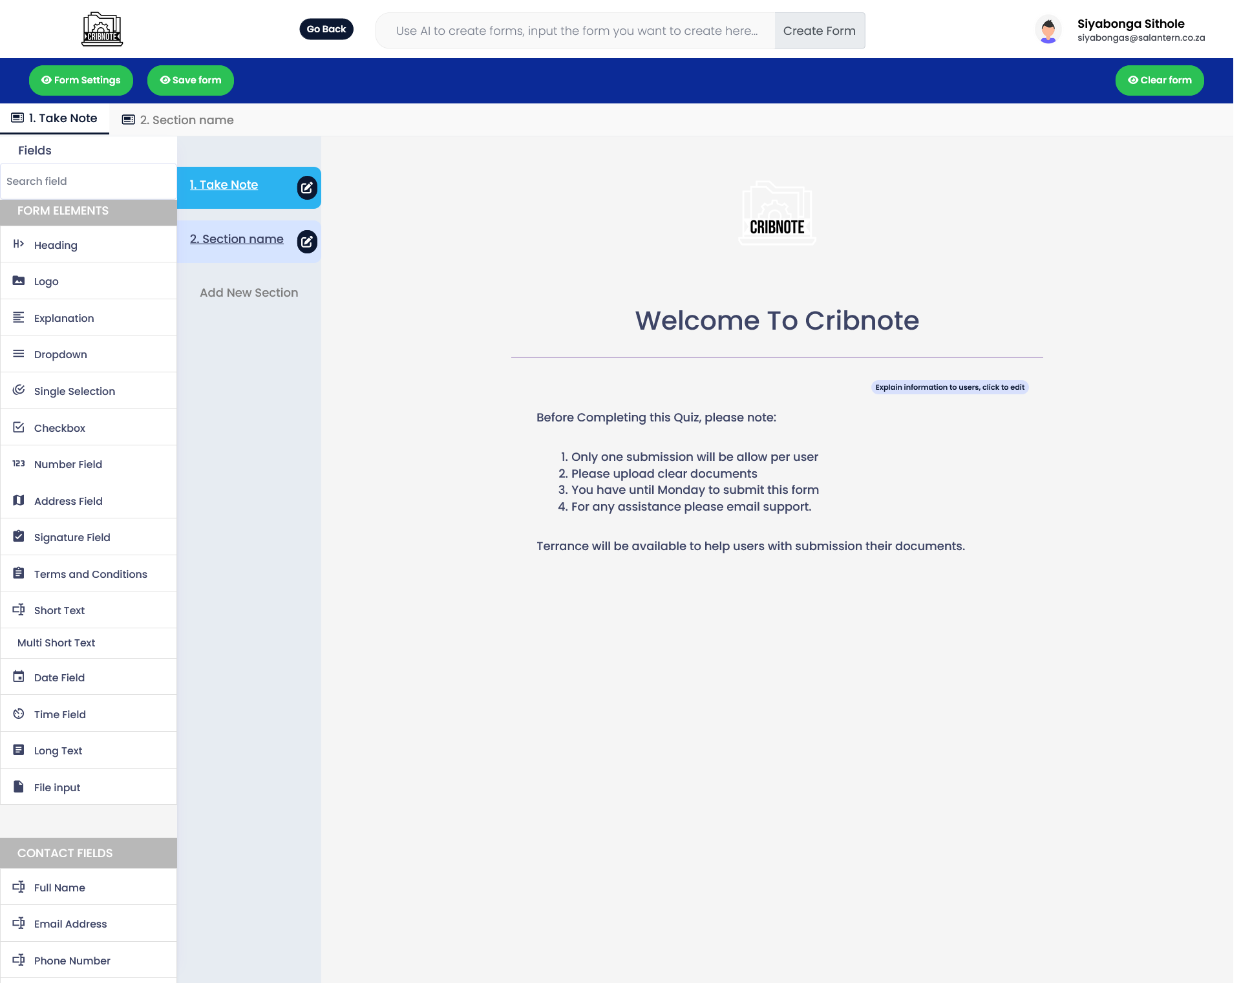The image size is (1241, 989).
Task: Focus the Search field box
Action: (x=89, y=181)
